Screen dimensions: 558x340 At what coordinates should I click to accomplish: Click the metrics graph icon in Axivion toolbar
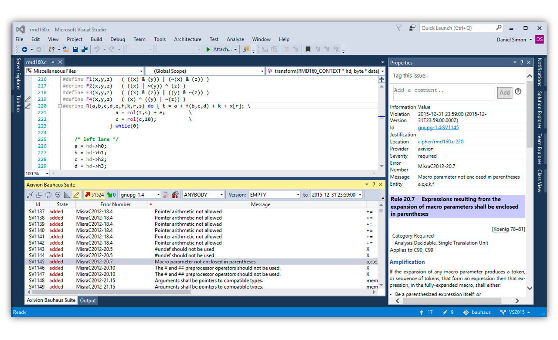pyautogui.click(x=30, y=195)
